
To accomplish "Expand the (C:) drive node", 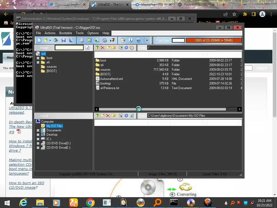I will click(x=38, y=139).
